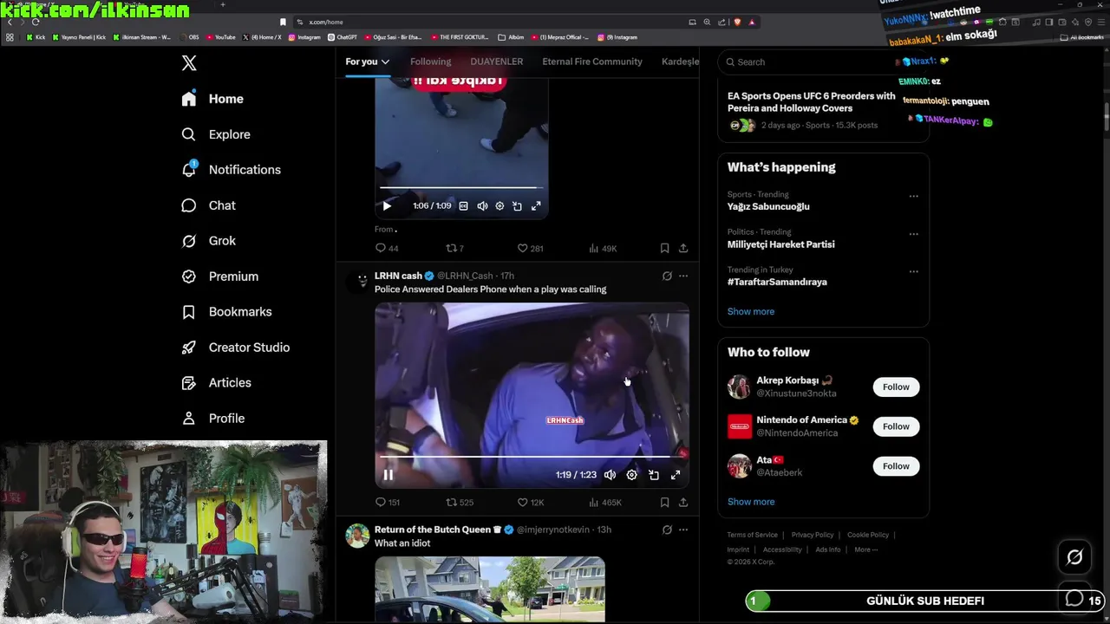1110x624 pixels.
Task: Open settings gear on LRHN cash video
Action: pos(631,475)
